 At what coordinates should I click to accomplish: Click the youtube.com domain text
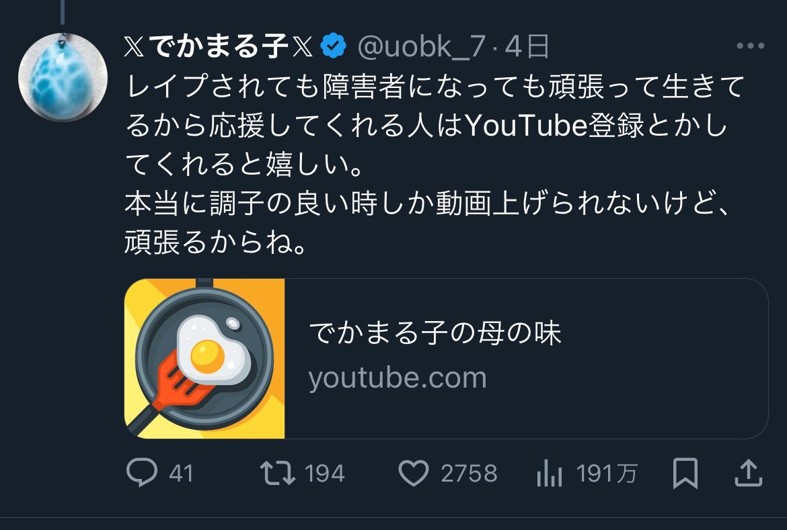pos(398,378)
